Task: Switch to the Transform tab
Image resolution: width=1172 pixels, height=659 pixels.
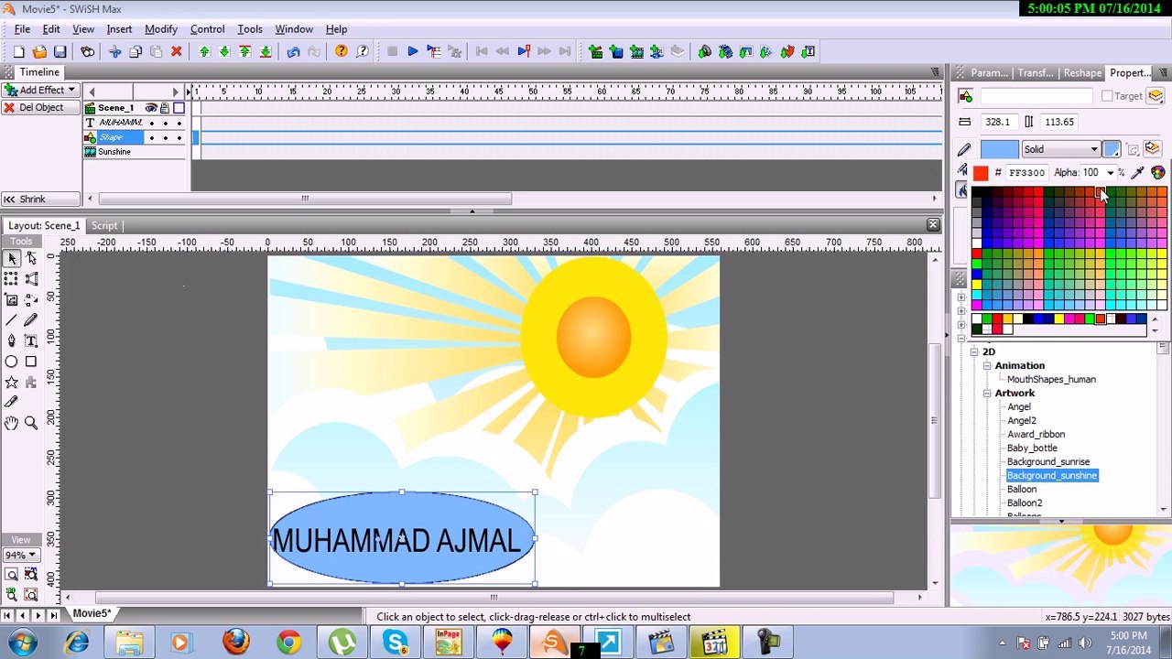Action: tap(1035, 73)
